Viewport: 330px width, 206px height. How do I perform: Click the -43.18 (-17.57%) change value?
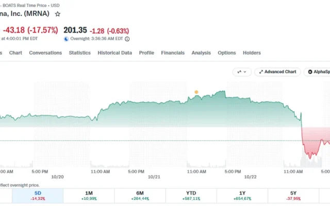click(x=30, y=30)
